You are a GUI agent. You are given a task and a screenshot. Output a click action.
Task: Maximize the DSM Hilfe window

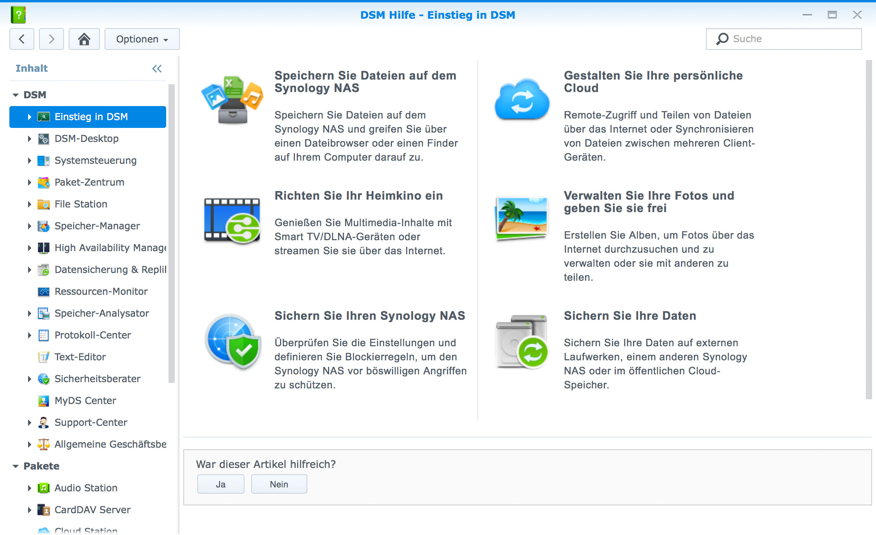click(832, 15)
